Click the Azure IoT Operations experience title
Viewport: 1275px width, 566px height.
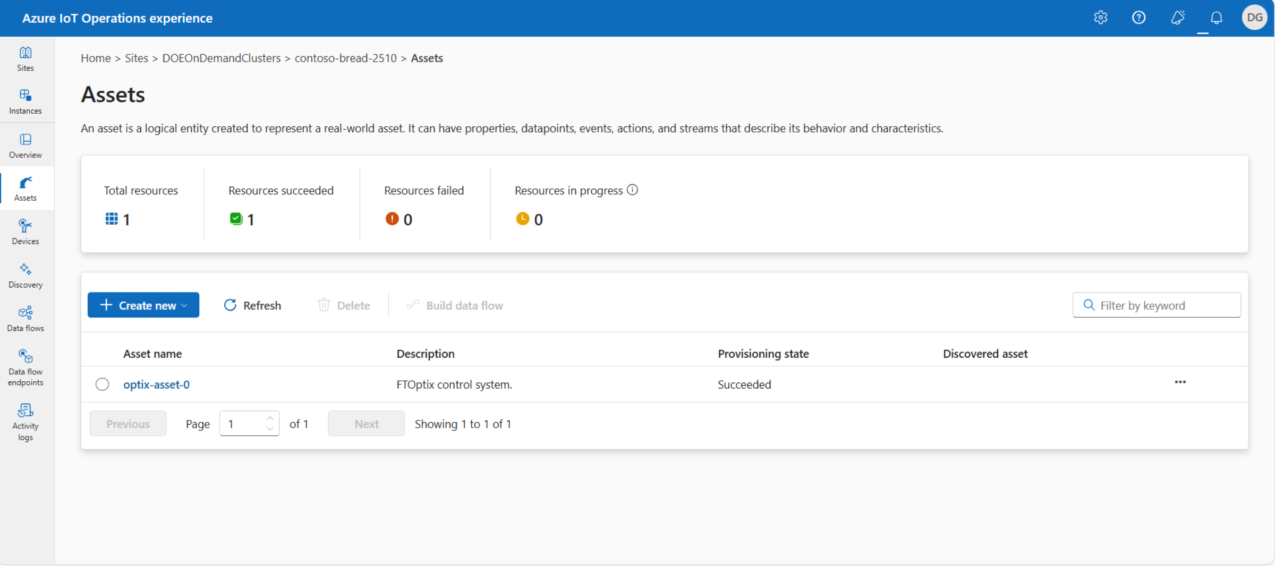coord(117,18)
